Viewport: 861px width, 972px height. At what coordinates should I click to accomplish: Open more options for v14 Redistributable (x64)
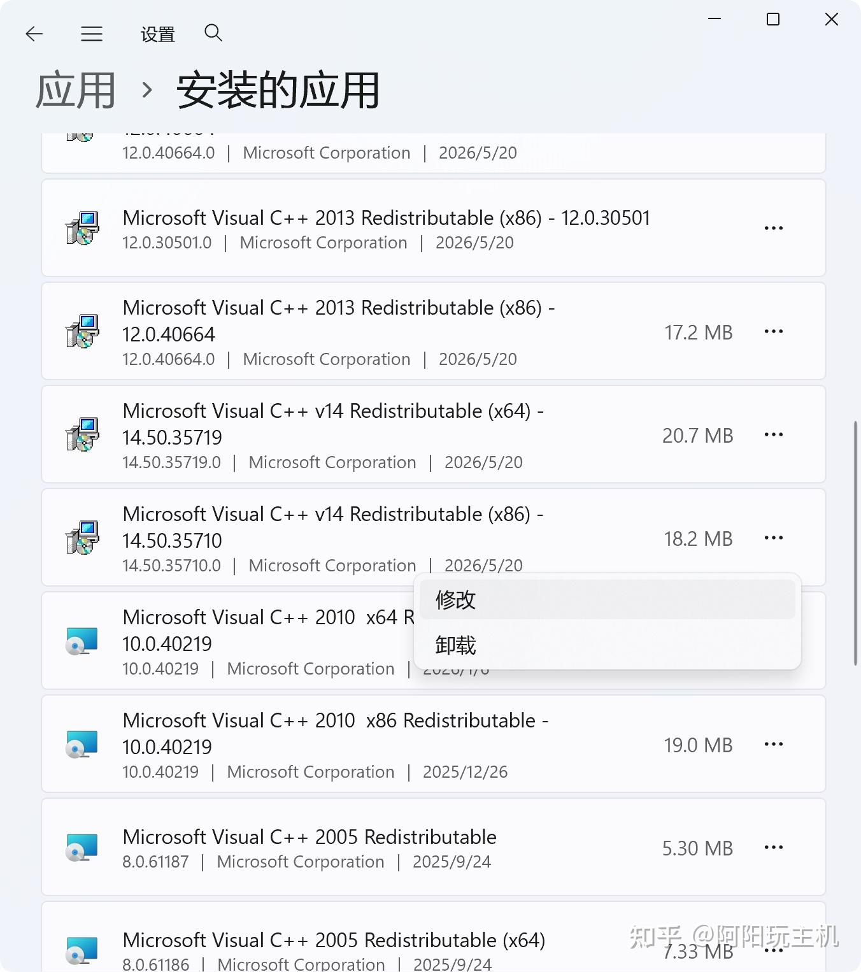pyautogui.click(x=774, y=434)
